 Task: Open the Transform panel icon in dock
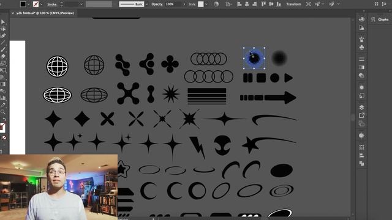361,147
